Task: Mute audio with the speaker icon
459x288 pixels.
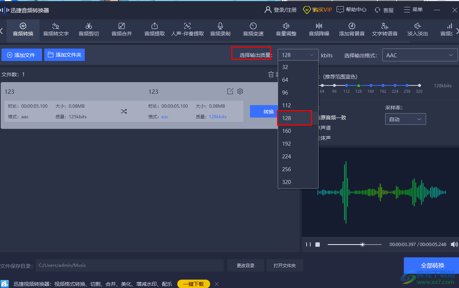Action: 454,244
